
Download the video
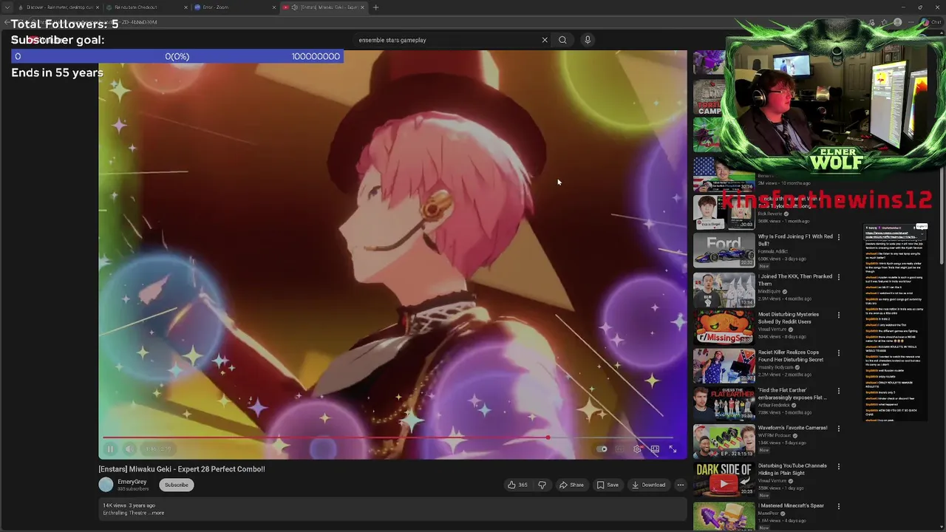coord(648,485)
